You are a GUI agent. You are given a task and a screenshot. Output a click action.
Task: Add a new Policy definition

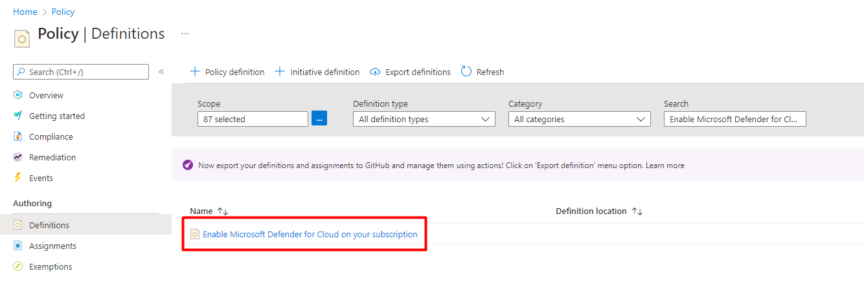[227, 72]
